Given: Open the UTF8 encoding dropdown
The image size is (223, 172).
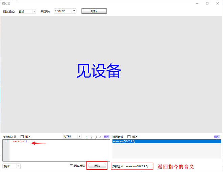Looking at the screenshot, I should (x=72, y=136).
